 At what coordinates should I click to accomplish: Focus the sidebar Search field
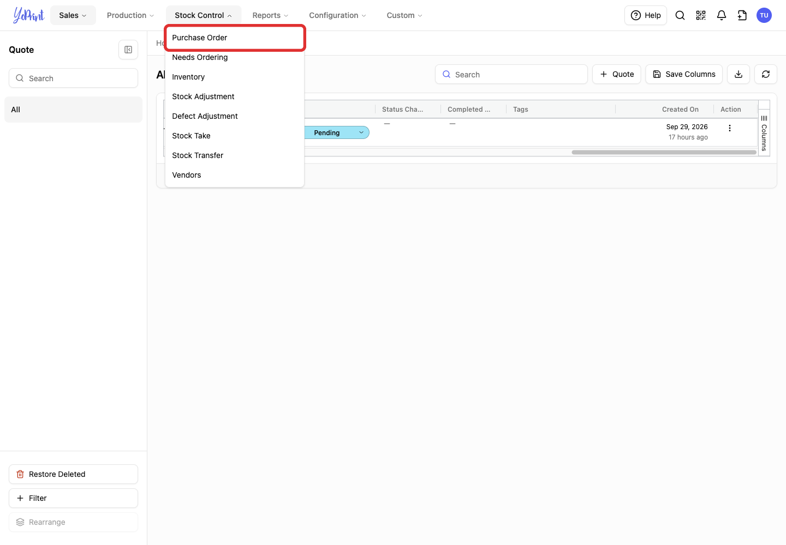[x=73, y=78]
